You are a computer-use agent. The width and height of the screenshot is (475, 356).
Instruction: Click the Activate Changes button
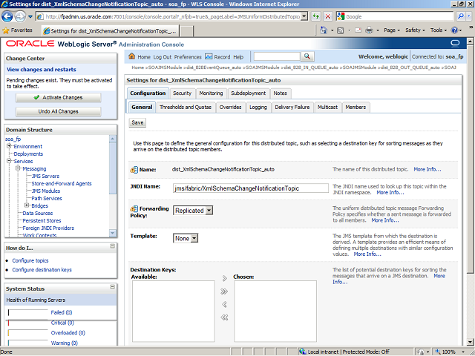tap(58, 97)
